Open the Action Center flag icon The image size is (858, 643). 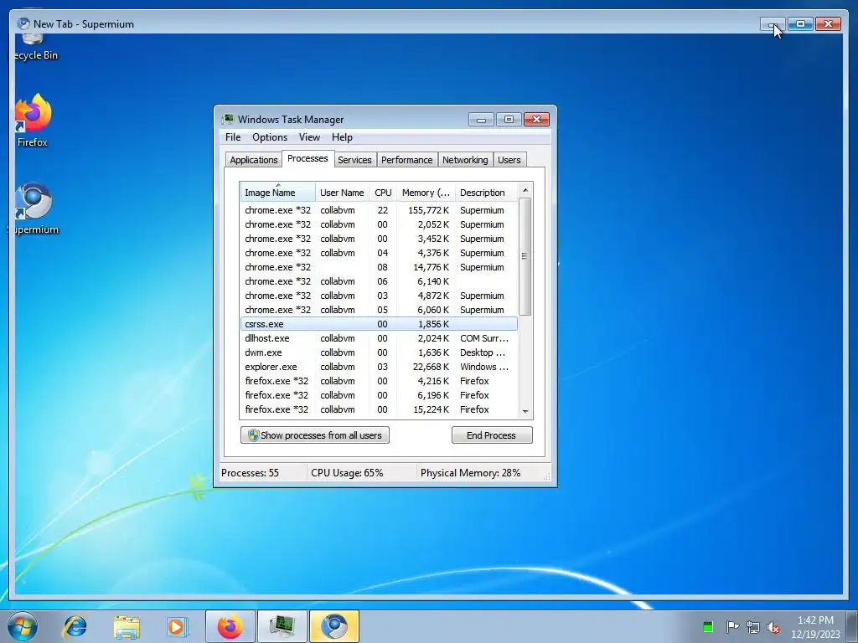point(731,626)
